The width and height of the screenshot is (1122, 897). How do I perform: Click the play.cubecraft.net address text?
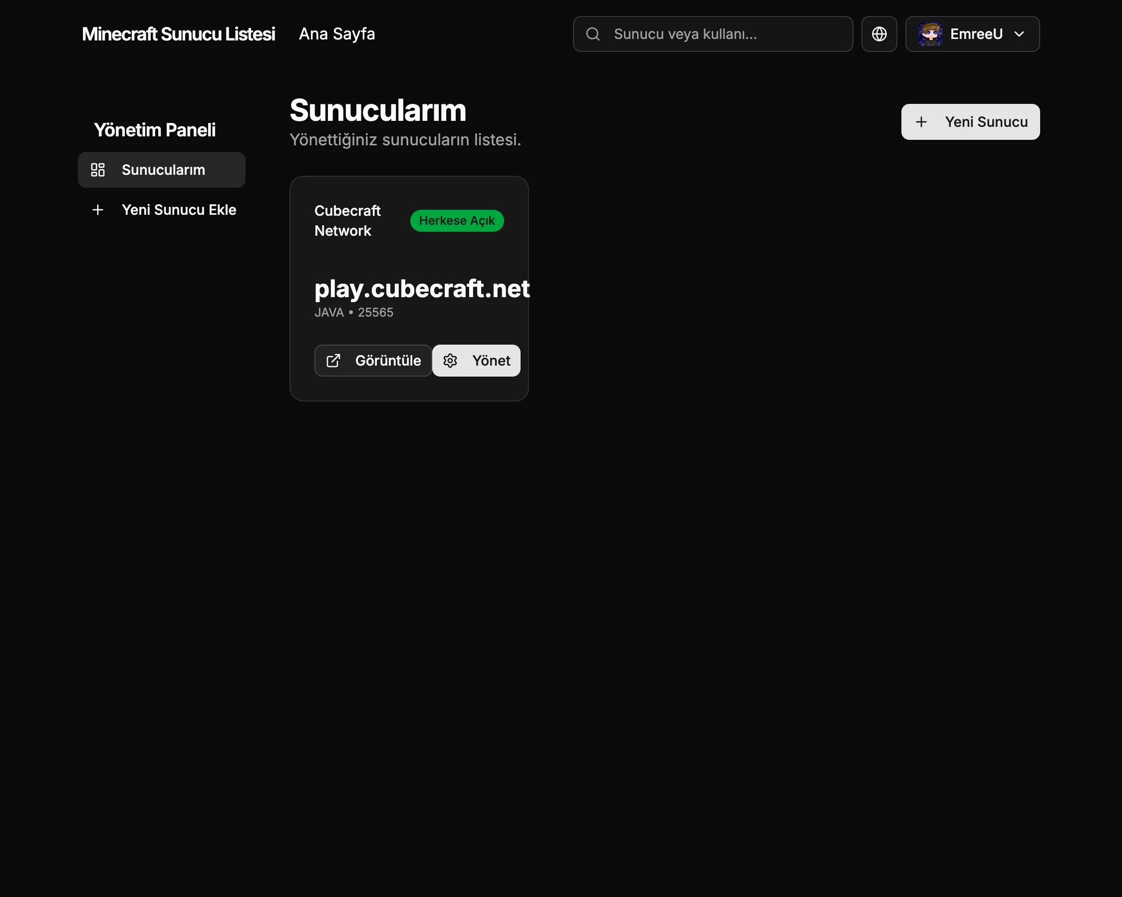pos(422,289)
